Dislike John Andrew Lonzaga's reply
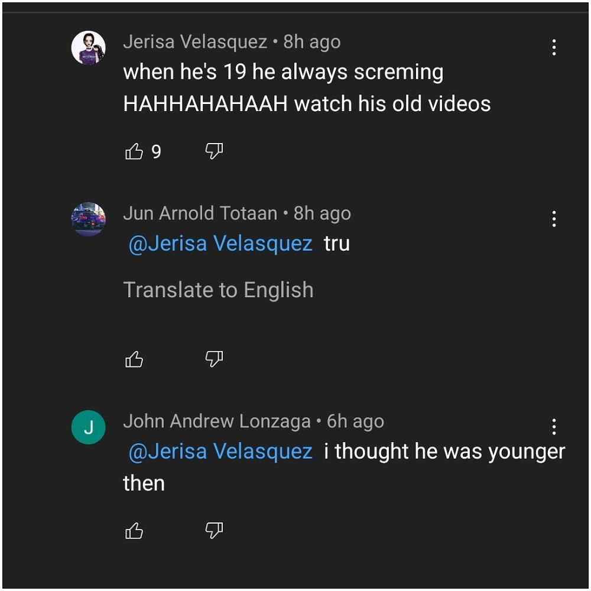 pos(214,531)
